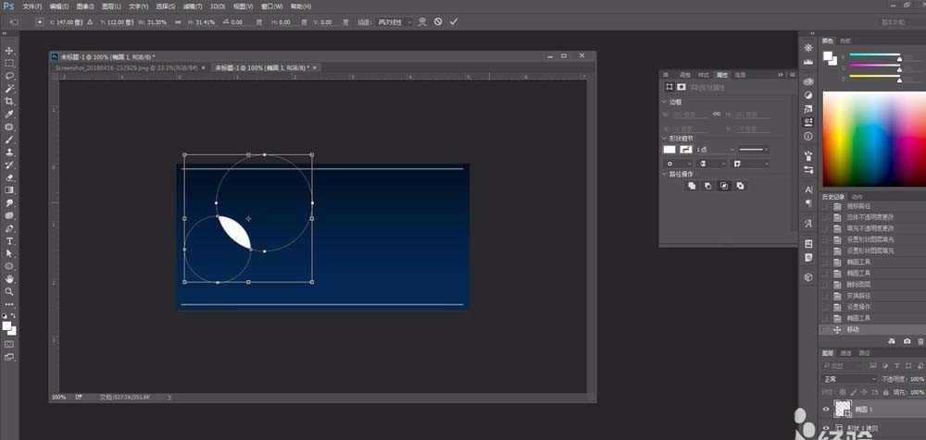The image size is (926, 440).
Task: Select the Crop tool
Action: (9, 101)
